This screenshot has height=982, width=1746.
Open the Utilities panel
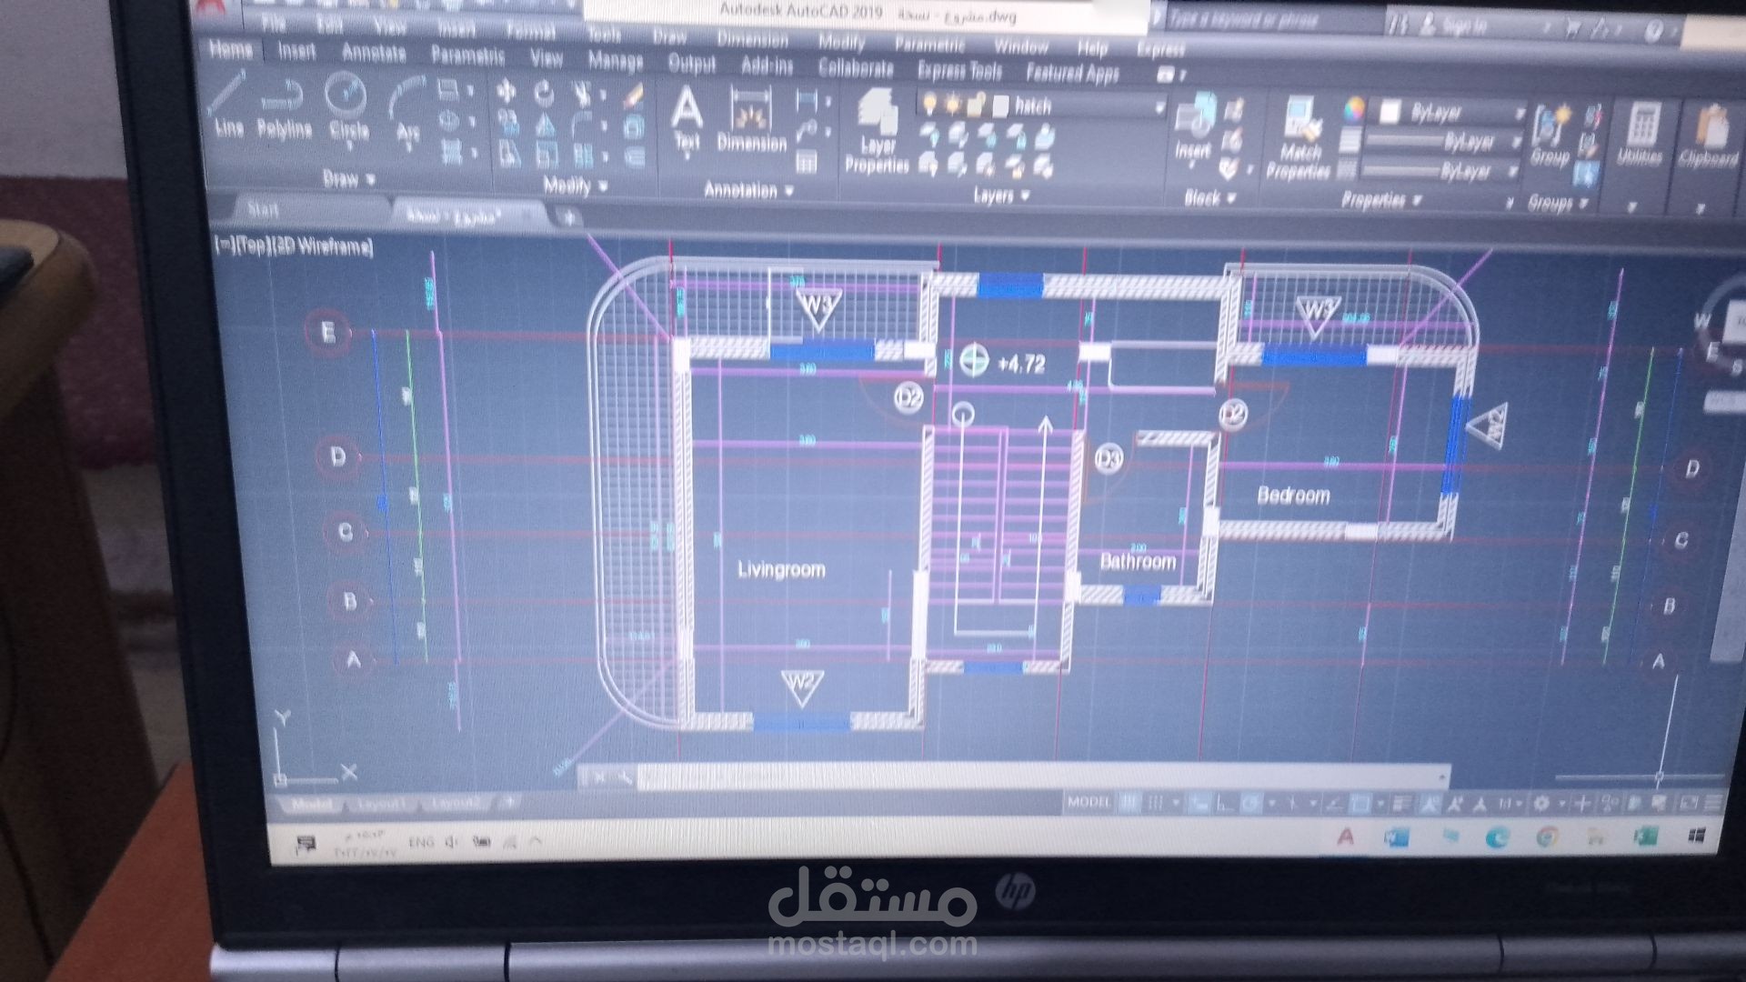tap(1640, 135)
